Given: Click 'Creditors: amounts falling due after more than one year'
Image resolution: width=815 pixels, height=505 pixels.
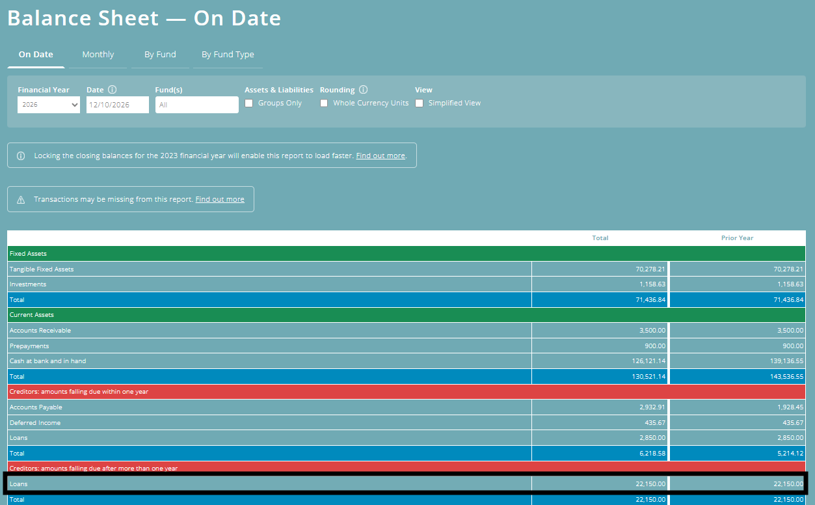Looking at the screenshot, I should [407, 468].
